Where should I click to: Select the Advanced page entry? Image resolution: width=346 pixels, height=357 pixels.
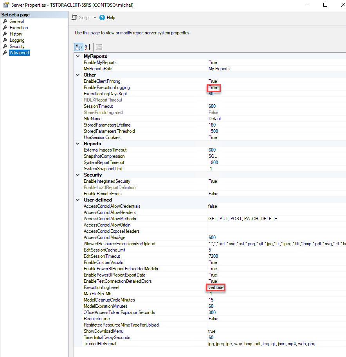pos(19,52)
